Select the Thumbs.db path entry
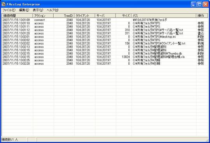Screen dimensions: 210x143 pos(157,53)
